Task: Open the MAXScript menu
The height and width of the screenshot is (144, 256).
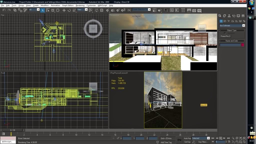Action: [102, 5]
